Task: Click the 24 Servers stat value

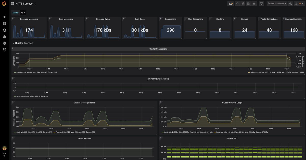Action: coord(245,30)
